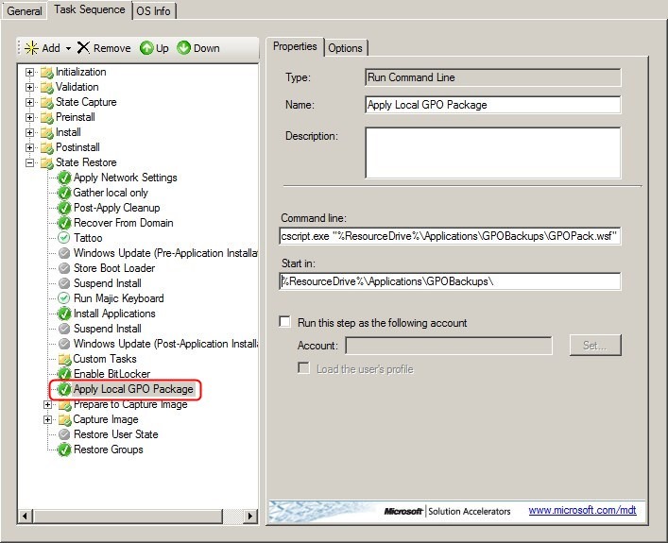Click the Install Applications check icon

(64, 314)
